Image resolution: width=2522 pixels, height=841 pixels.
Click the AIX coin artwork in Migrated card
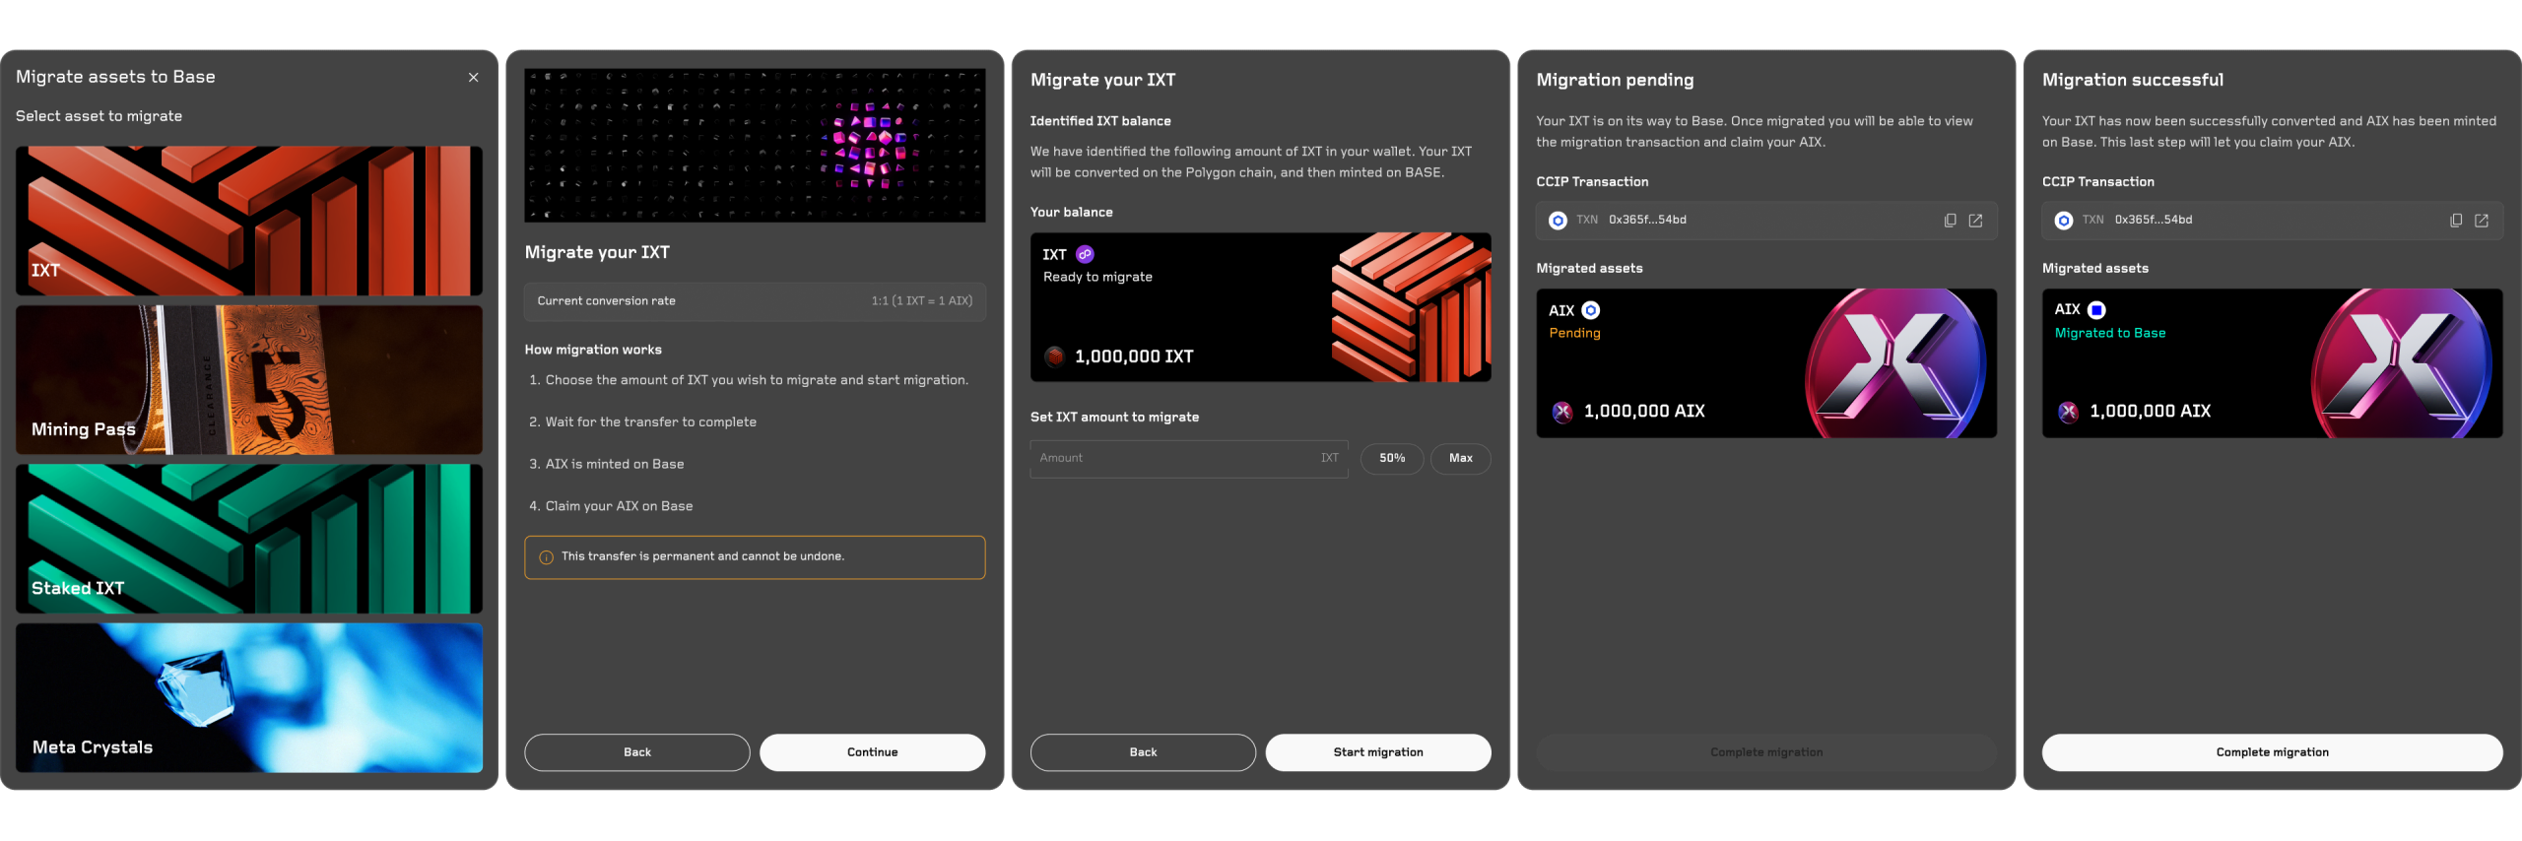pyautogui.click(x=2402, y=363)
